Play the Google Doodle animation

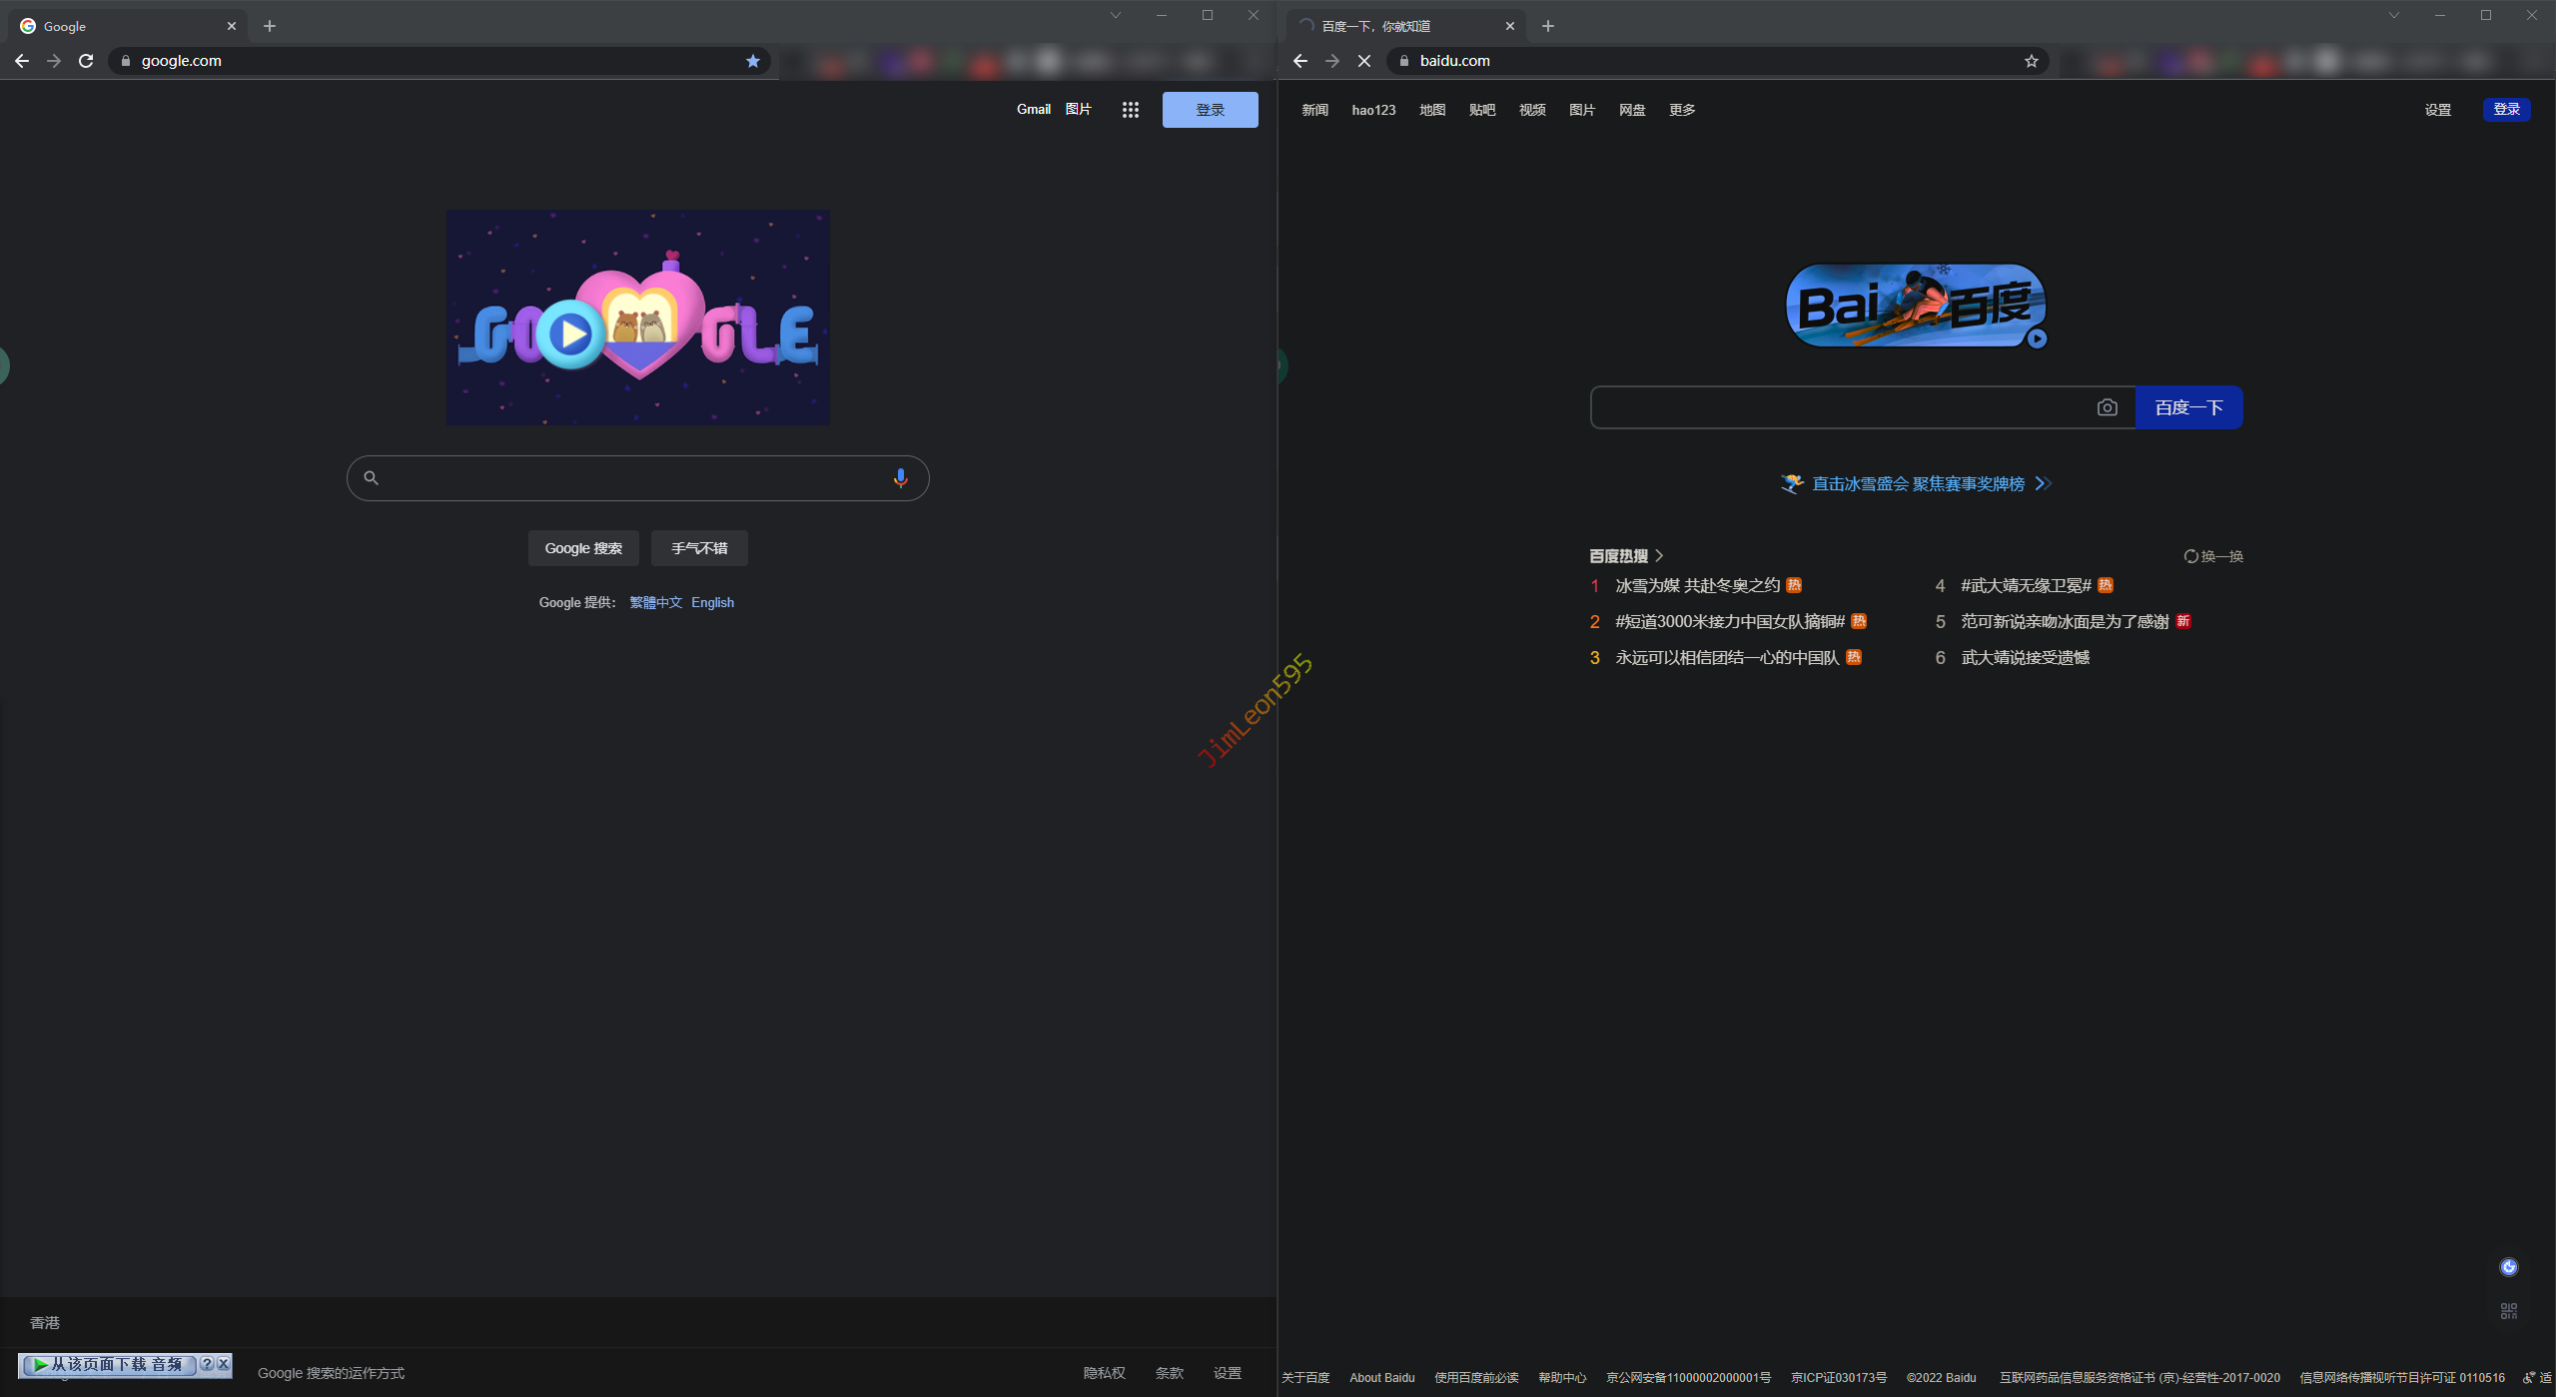pos(570,335)
